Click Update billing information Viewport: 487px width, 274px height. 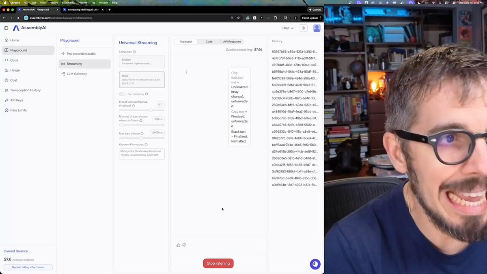click(x=28, y=267)
